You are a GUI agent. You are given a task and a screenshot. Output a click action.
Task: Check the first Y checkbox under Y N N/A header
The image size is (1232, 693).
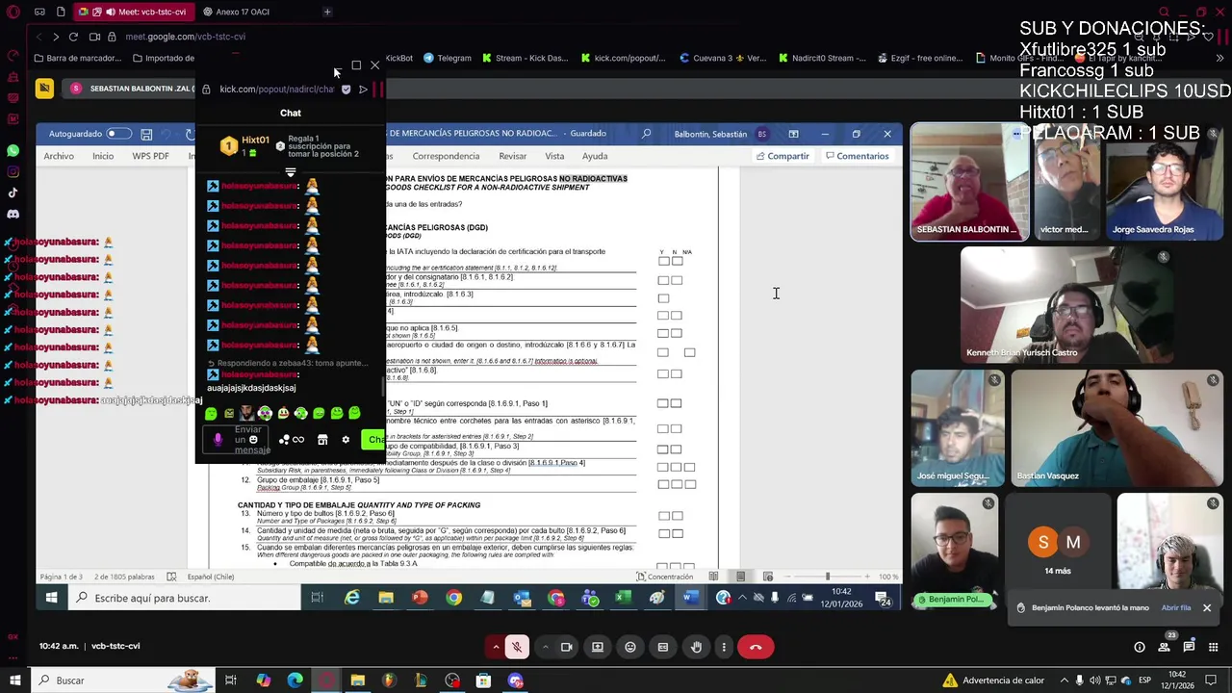(x=663, y=261)
